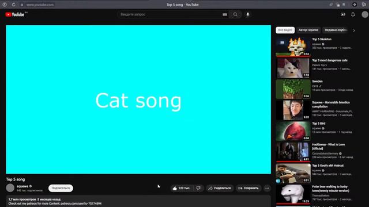Image resolution: width=369 pixels, height=207 pixels.
Task: Open the browser extension icon near top right
Action: 355,5
